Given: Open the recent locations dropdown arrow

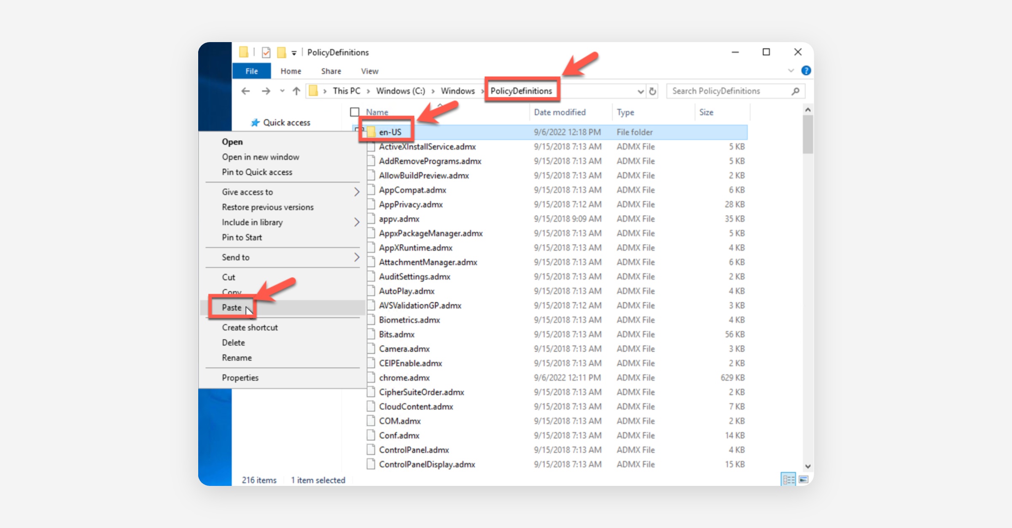Looking at the screenshot, I should coord(282,91).
